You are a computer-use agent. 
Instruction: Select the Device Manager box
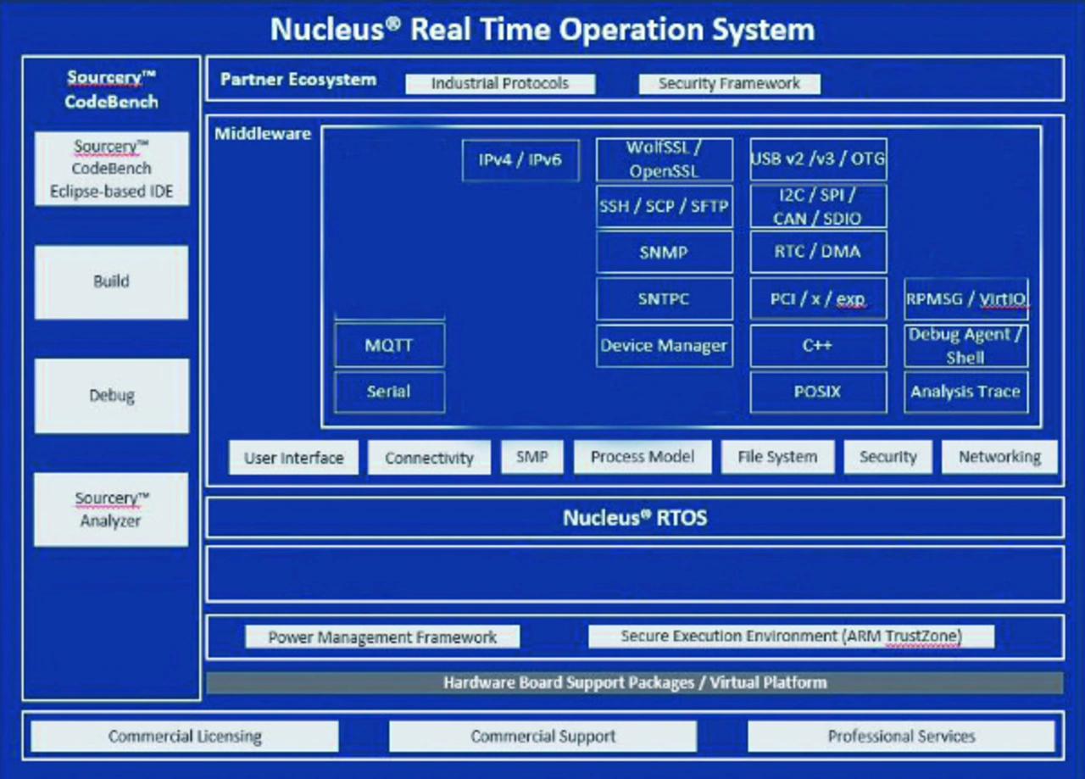665,345
